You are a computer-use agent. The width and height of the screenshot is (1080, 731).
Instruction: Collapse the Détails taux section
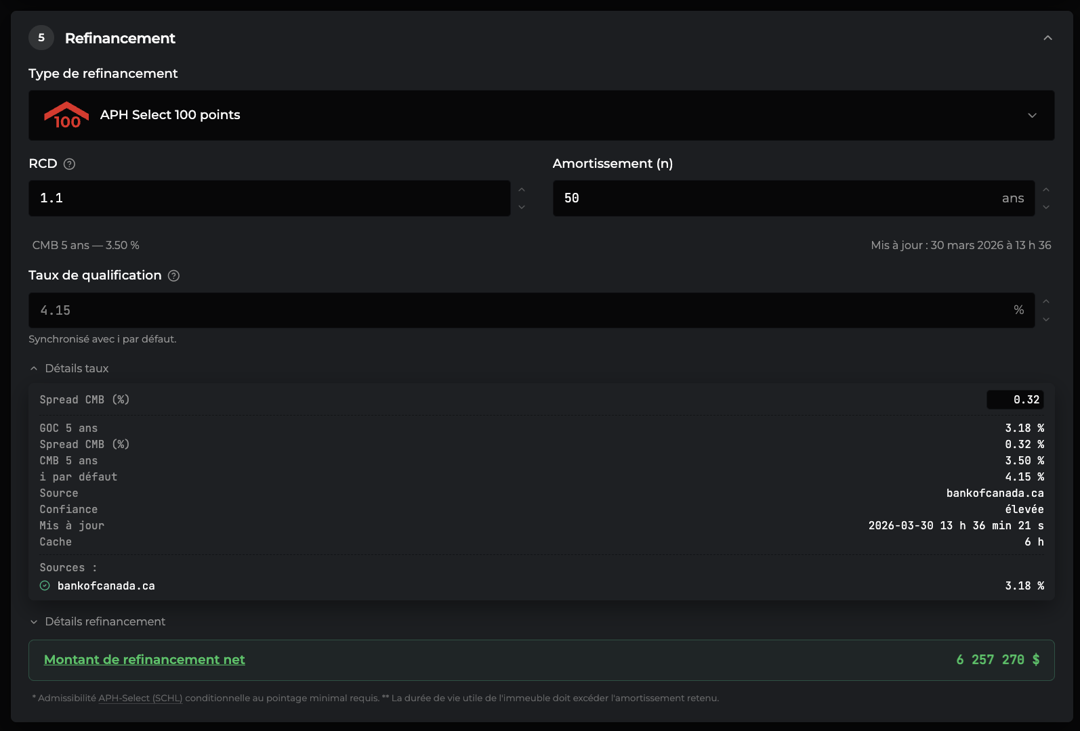tap(69, 368)
